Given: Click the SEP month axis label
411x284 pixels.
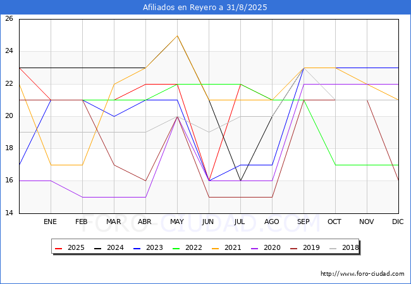Looking at the screenshot, I should (x=304, y=222).
